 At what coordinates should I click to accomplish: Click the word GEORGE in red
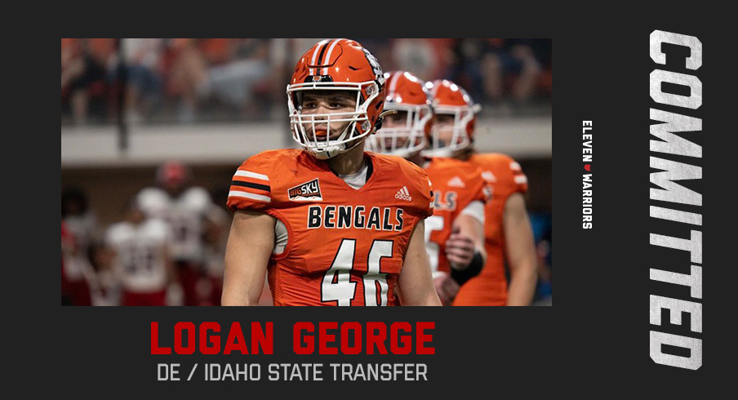pos(364,338)
